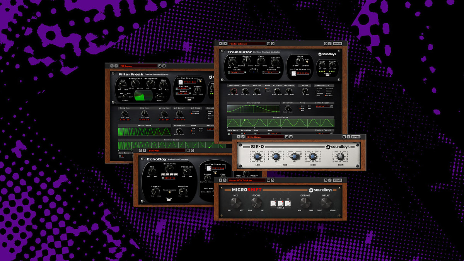
Task: Select Gate mode in Tremolator
Action: tap(265, 92)
